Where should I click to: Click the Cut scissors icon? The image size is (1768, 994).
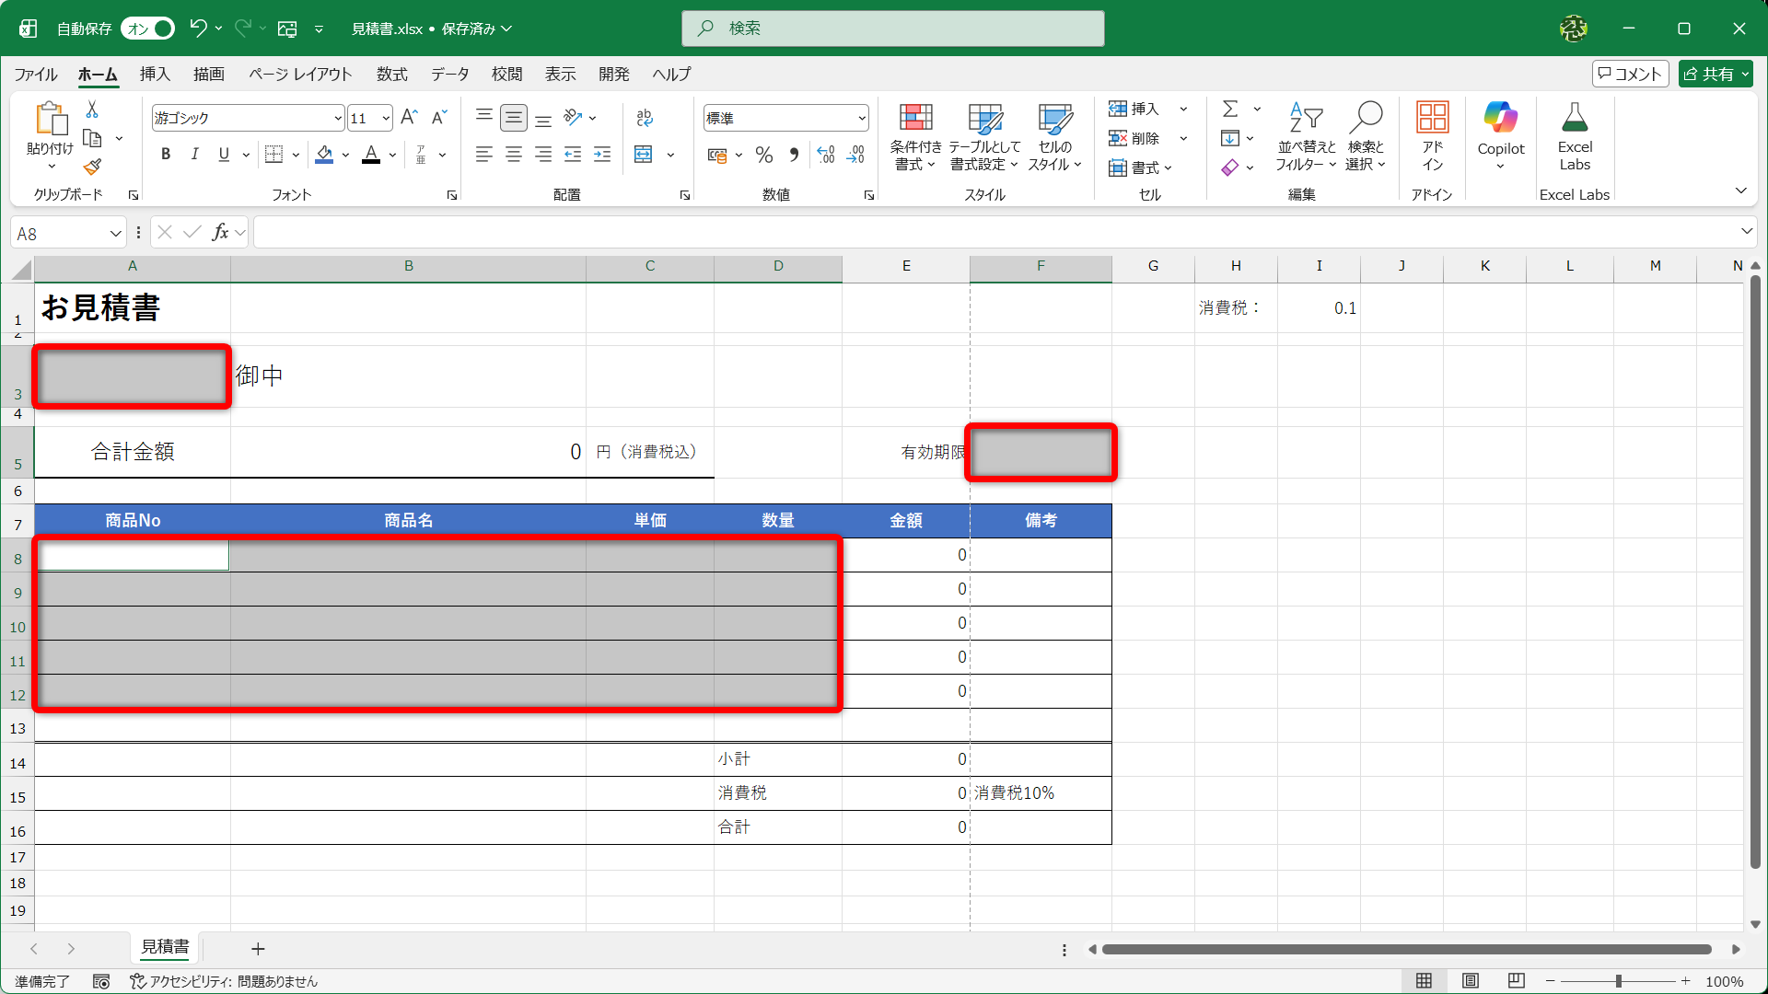pyautogui.click(x=92, y=110)
